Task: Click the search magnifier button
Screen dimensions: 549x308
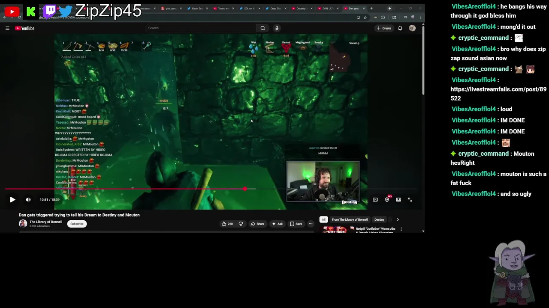Action: click(262, 28)
